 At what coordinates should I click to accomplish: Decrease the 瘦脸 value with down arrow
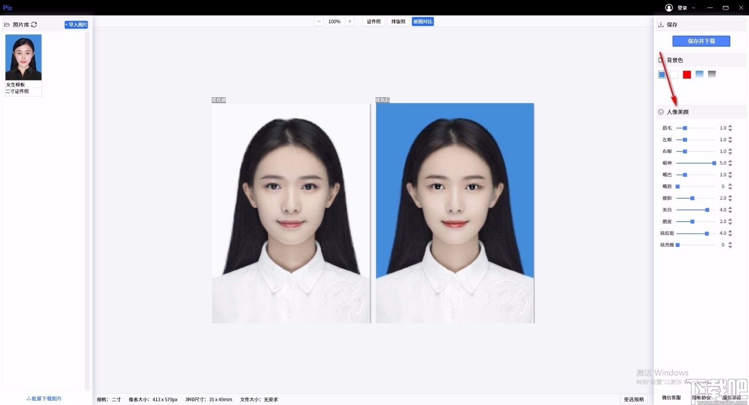tap(730, 200)
